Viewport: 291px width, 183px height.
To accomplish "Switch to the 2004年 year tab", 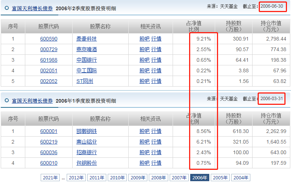I will [241, 178].
